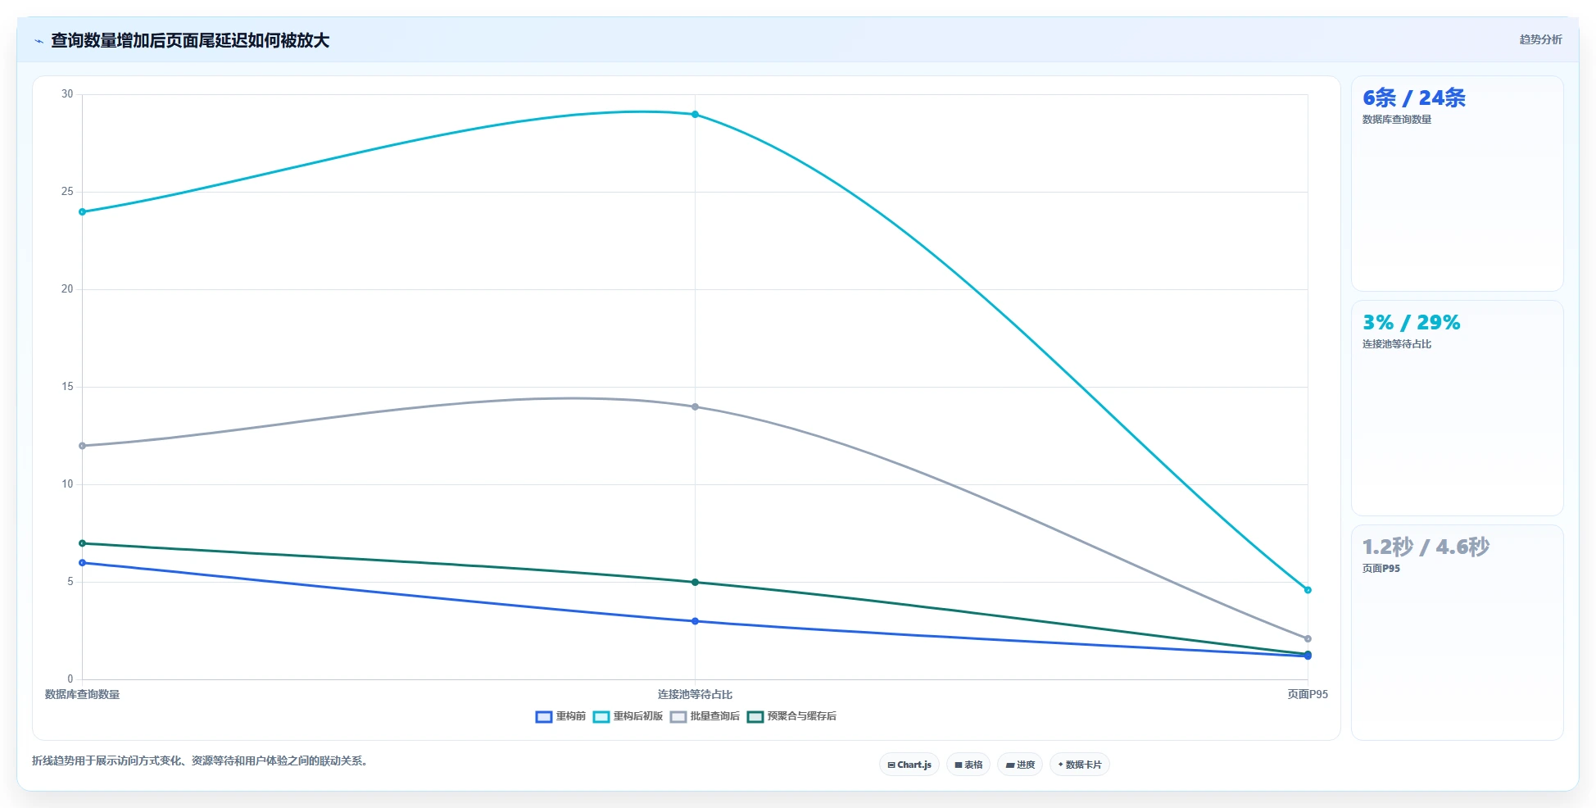Click the trend icon beside the page title
The image size is (1596, 808).
pos(39,41)
